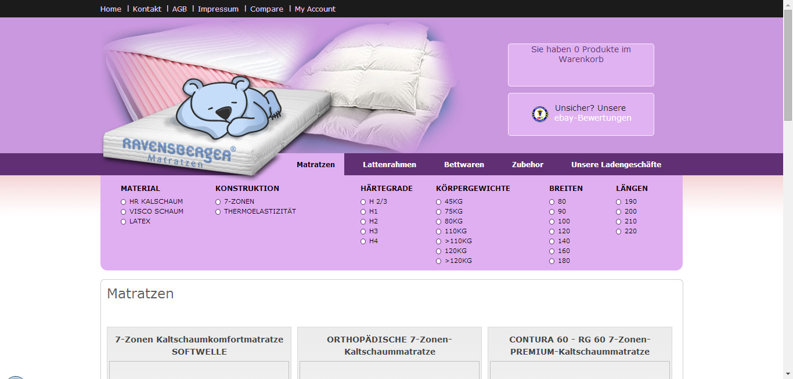Viewport: 793px width, 379px height.
Task: Click the KÖRPERGEWICHTE filter heading
Action: [x=473, y=188]
